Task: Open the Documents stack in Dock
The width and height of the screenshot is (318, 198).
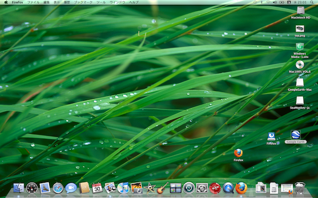Action: (x=261, y=187)
